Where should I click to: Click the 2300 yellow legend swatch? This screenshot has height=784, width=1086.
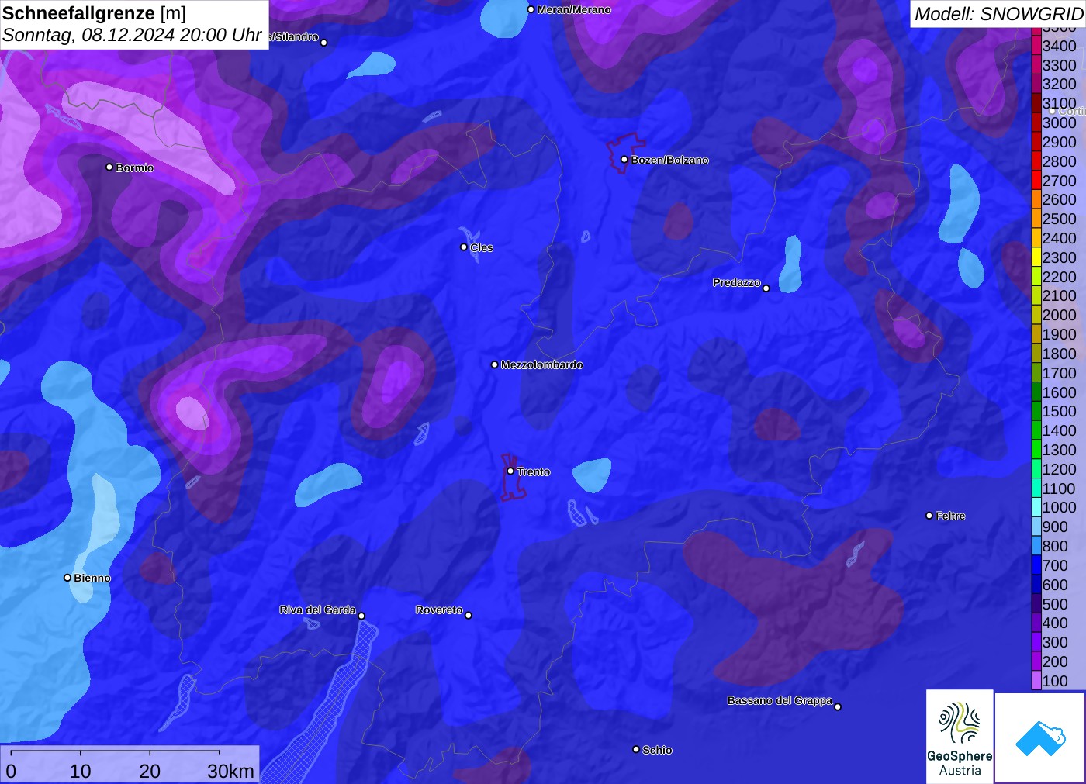pos(1036,257)
